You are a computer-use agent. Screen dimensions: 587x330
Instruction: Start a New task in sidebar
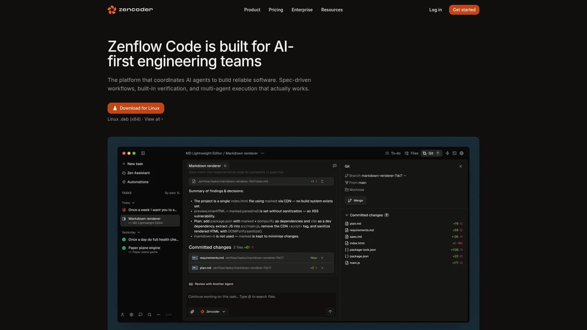(x=133, y=164)
